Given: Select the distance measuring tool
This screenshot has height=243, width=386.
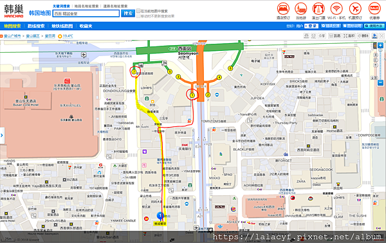Looking at the screenshot, I should (335, 35).
